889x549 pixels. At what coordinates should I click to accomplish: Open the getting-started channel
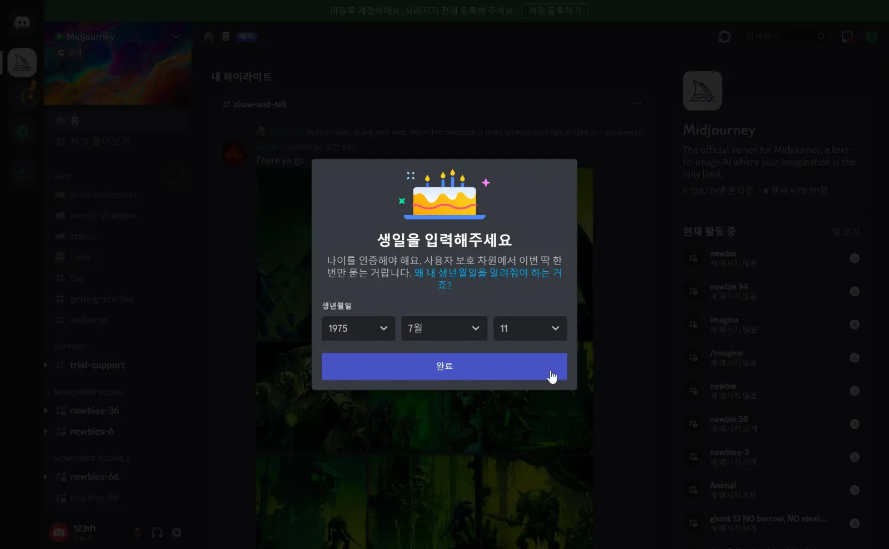[118, 299]
